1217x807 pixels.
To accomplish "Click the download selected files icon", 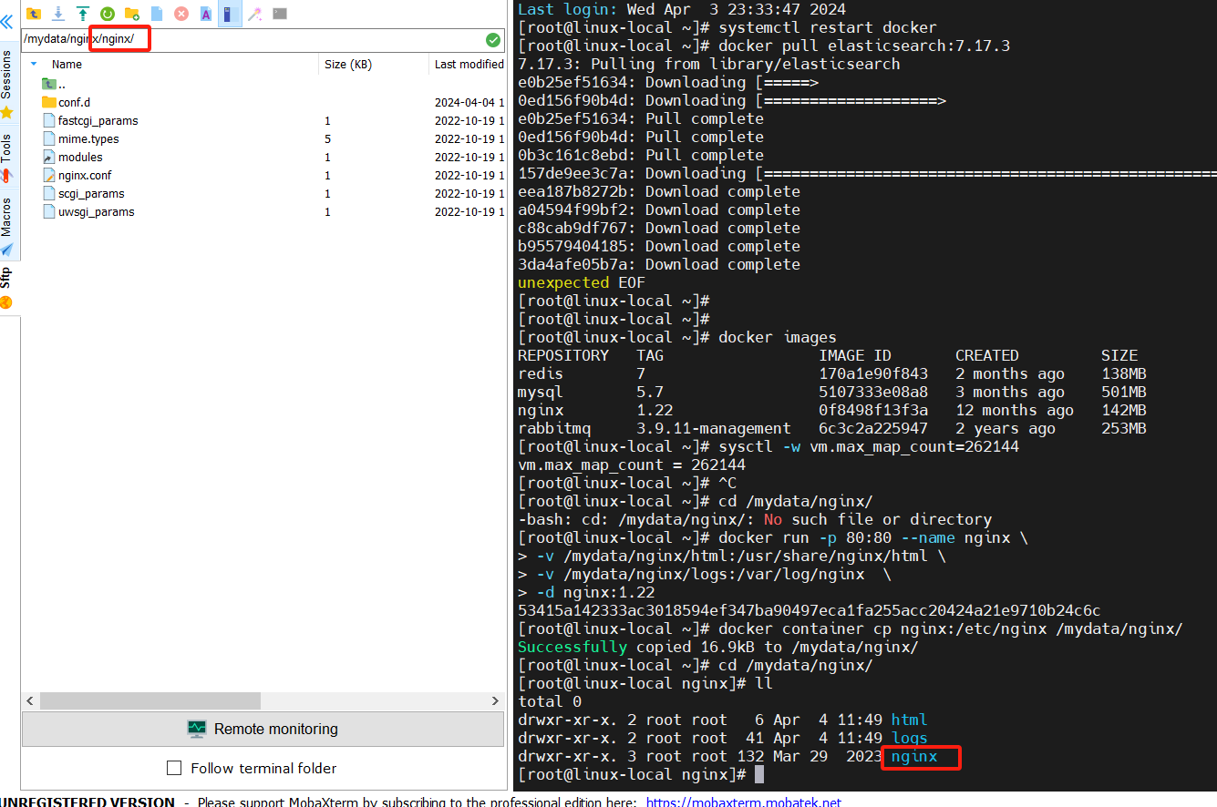I will [58, 14].
